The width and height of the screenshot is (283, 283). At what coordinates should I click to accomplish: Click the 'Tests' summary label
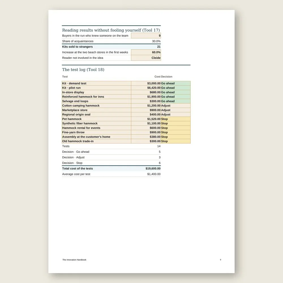pyautogui.click(x=66, y=146)
